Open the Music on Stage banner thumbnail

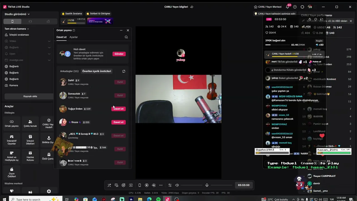[x=100, y=21]
